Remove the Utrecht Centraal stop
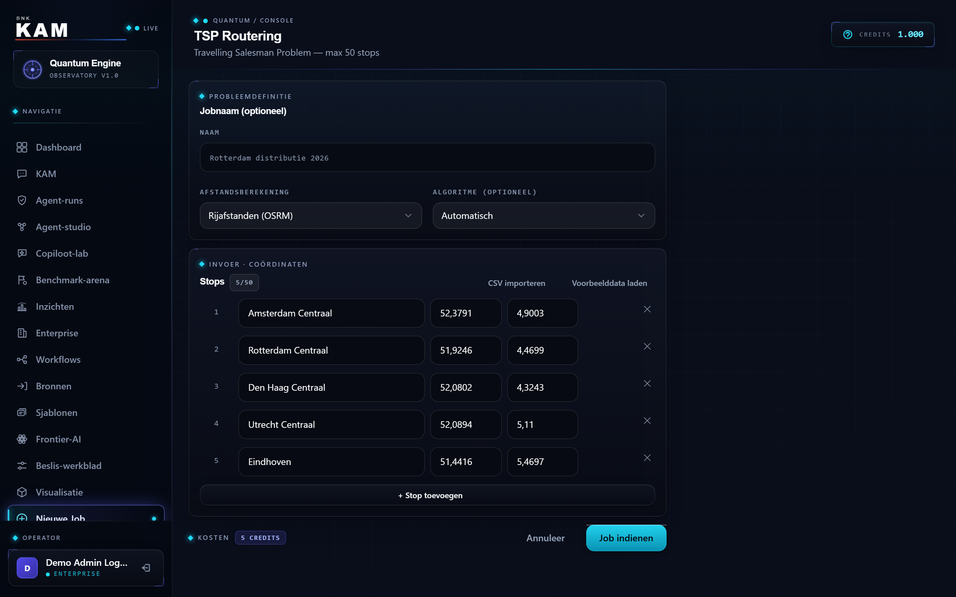The height and width of the screenshot is (597, 956). pos(647,421)
